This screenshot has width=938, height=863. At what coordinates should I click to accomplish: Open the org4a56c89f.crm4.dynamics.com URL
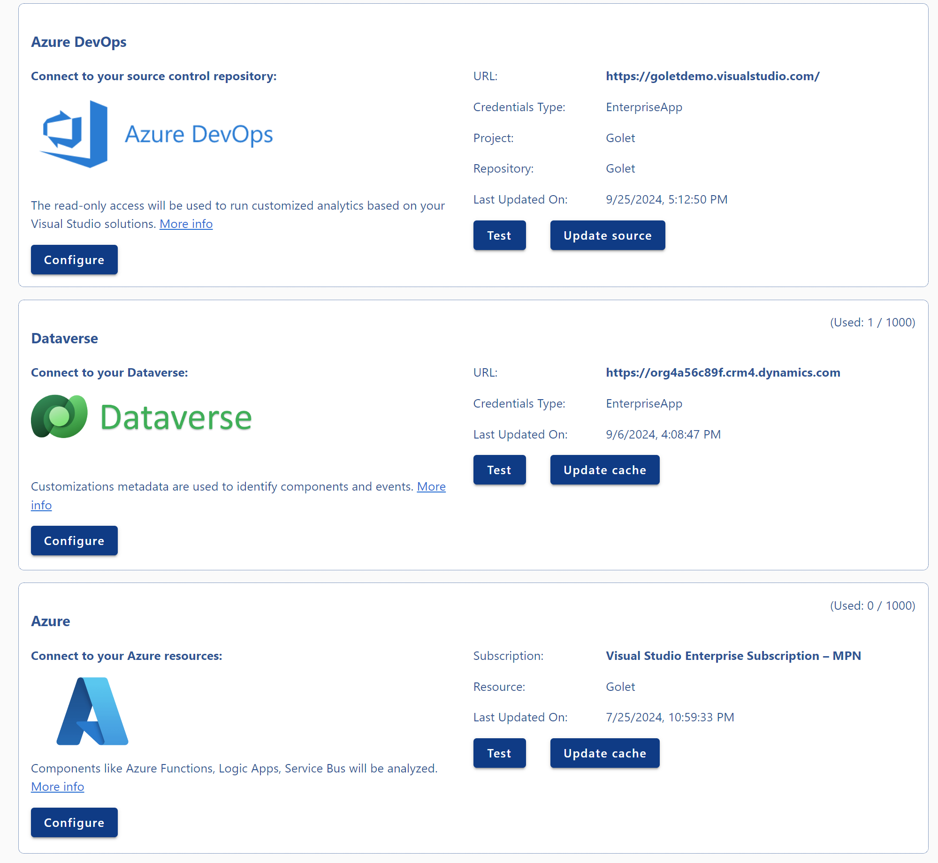[x=723, y=372]
